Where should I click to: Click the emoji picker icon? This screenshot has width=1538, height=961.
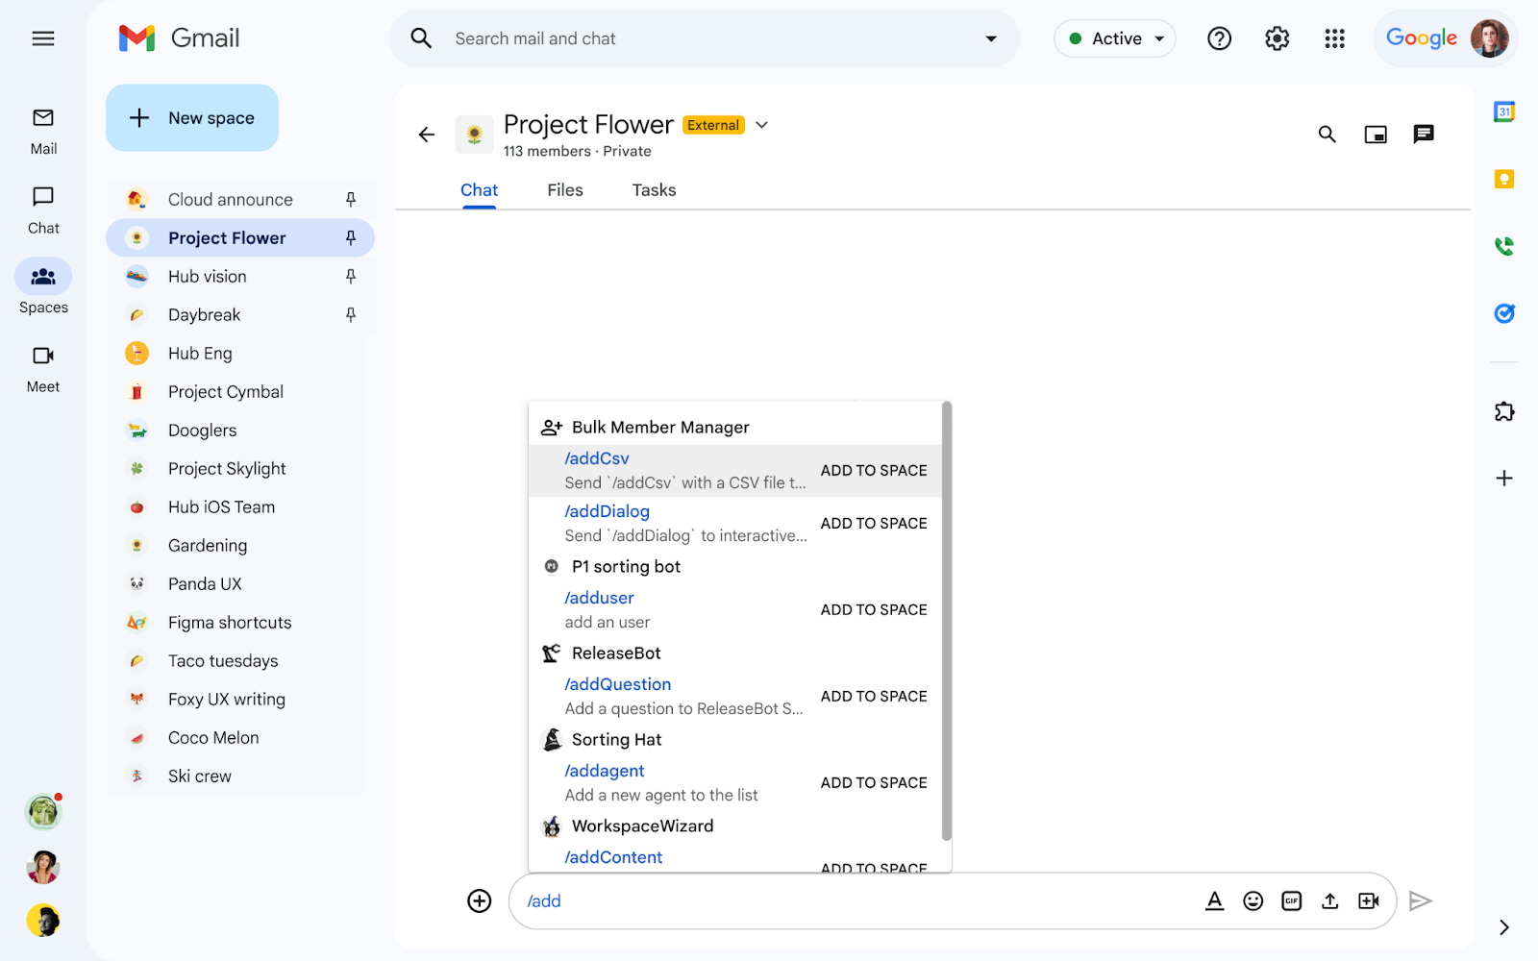1253,900
